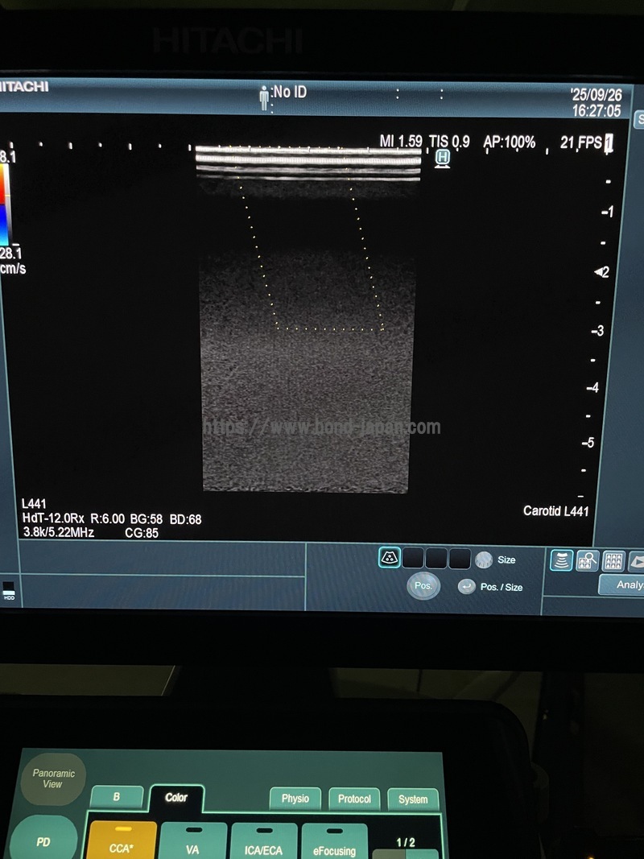Image resolution: width=644 pixels, height=859 pixels.
Task: Toggle the CCA* preset button
Action: [x=121, y=841]
